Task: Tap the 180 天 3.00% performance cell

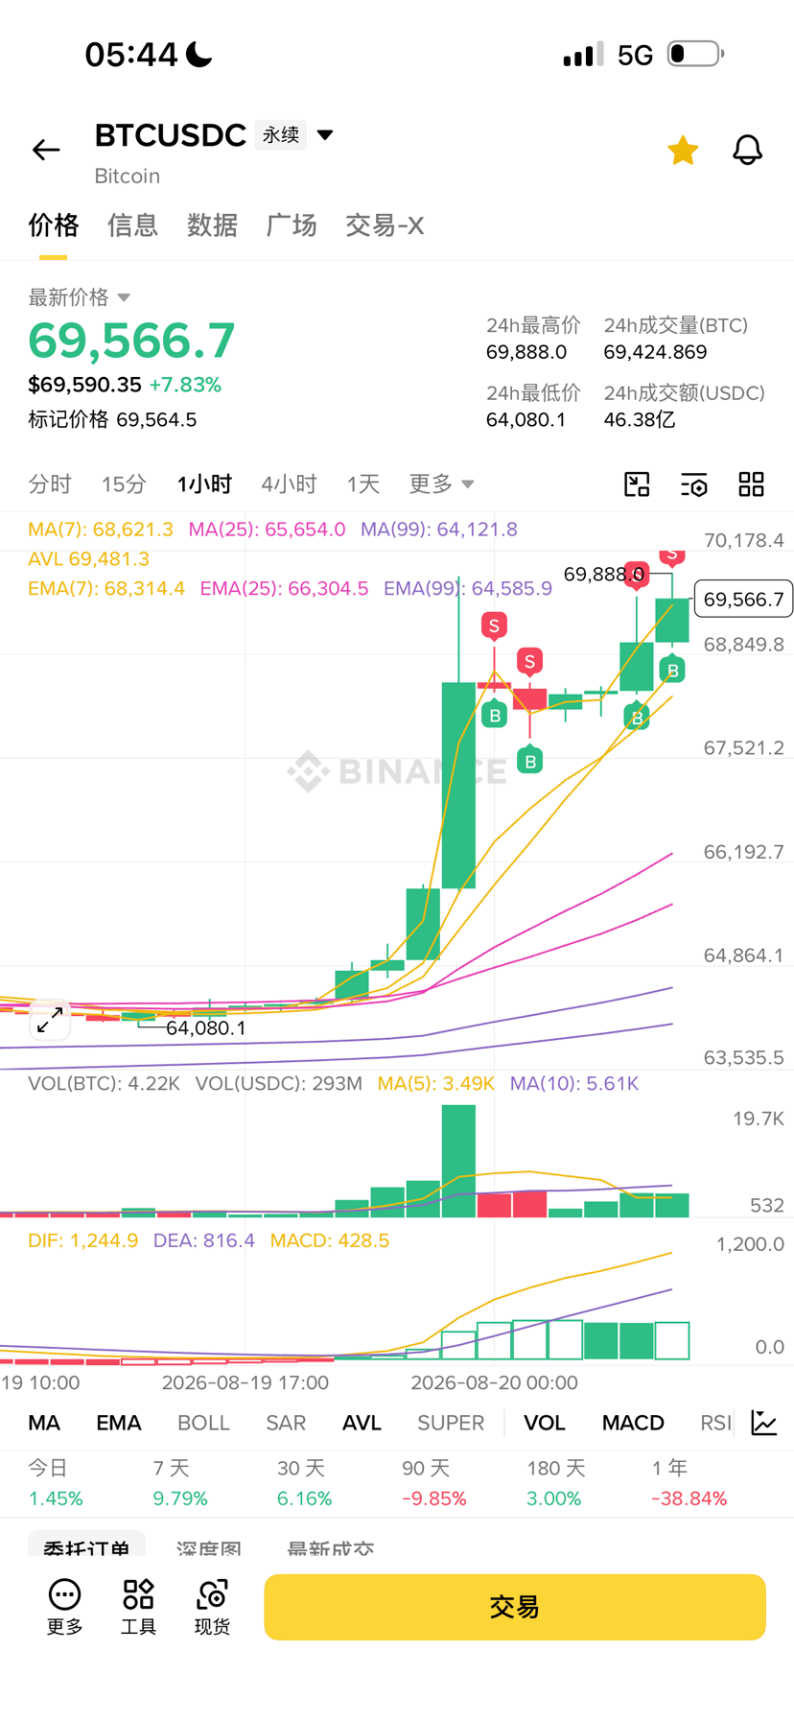Action: coord(555,1483)
